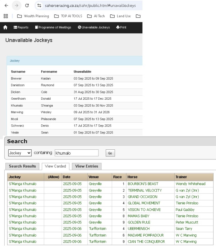The height and width of the screenshot is (250, 216).
Task: Click the site information icon in address bar
Action: (x=39, y=6)
